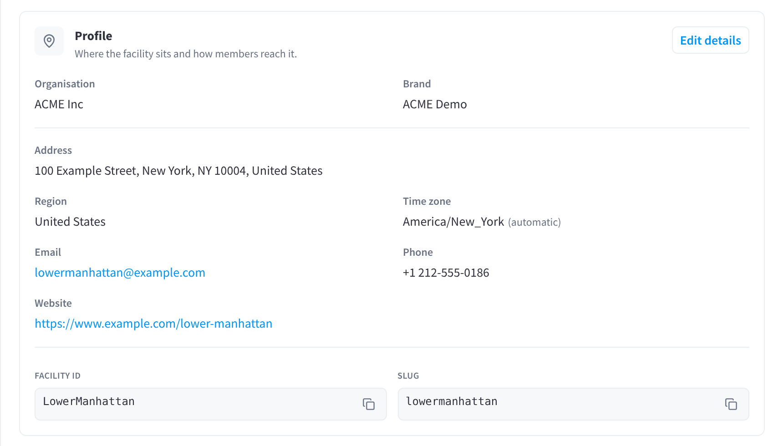Click the Profile location pin icon
The width and height of the screenshot is (783, 446).
(x=49, y=41)
